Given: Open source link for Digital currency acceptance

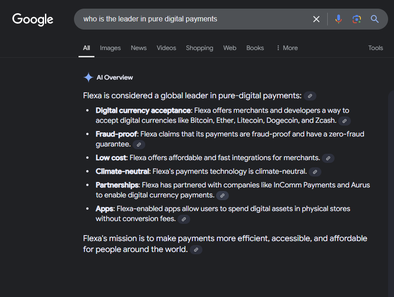Looking at the screenshot, I should point(344,121).
